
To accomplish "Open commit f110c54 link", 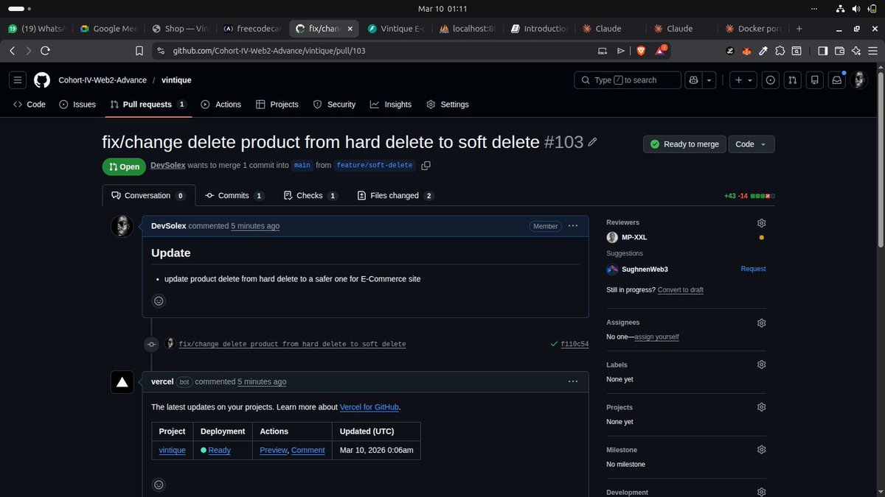I will point(575,344).
